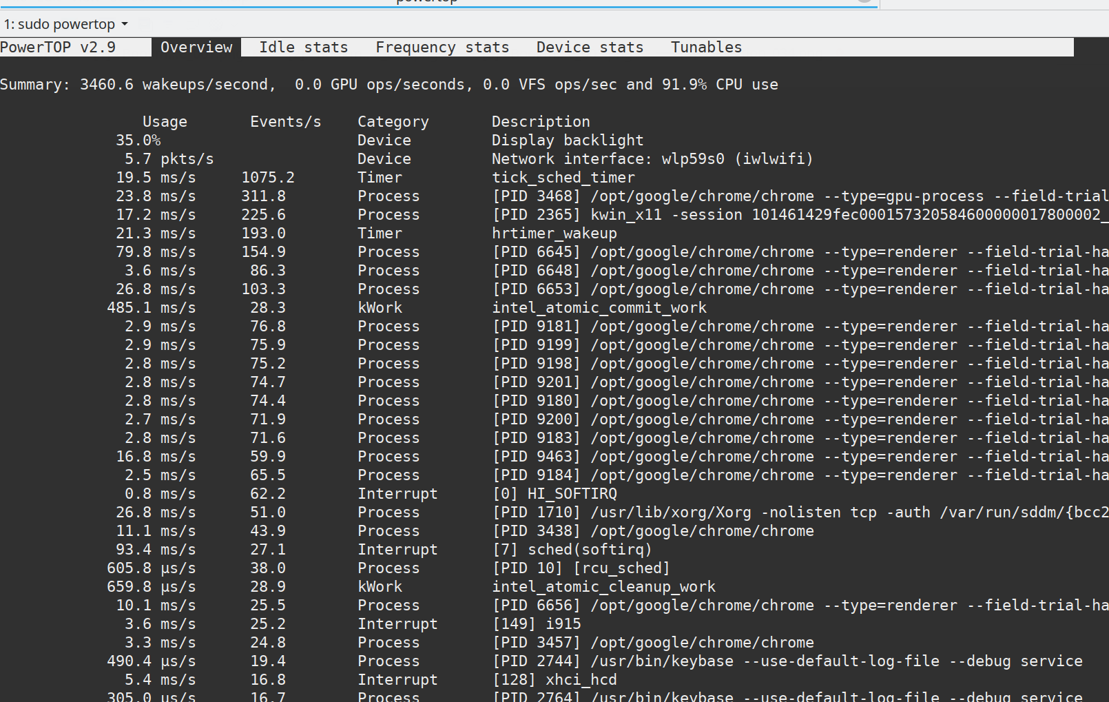Select the PID 3438 chrome row
Image resolution: width=1109 pixels, height=702 pixels.
554,530
